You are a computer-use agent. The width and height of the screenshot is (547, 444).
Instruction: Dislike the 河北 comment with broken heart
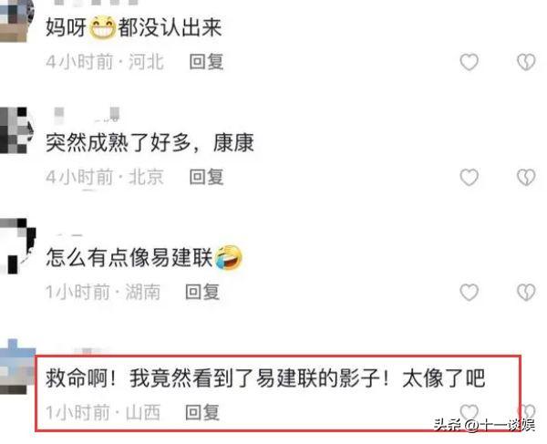[526, 62]
